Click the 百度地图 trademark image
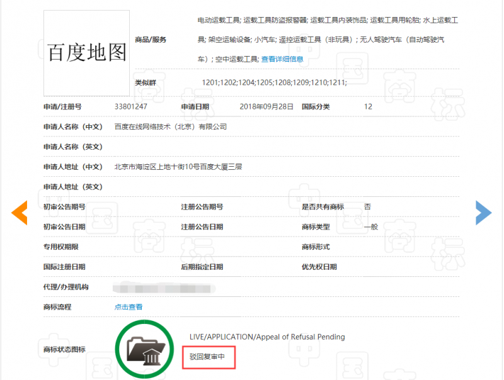Image resolution: width=504 pixels, height=380 pixels. click(87, 53)
